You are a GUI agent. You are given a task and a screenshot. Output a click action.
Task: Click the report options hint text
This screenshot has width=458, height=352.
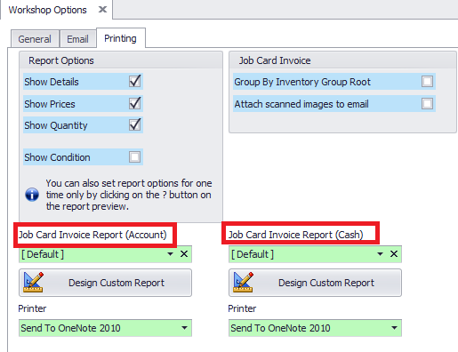point(129,195)
